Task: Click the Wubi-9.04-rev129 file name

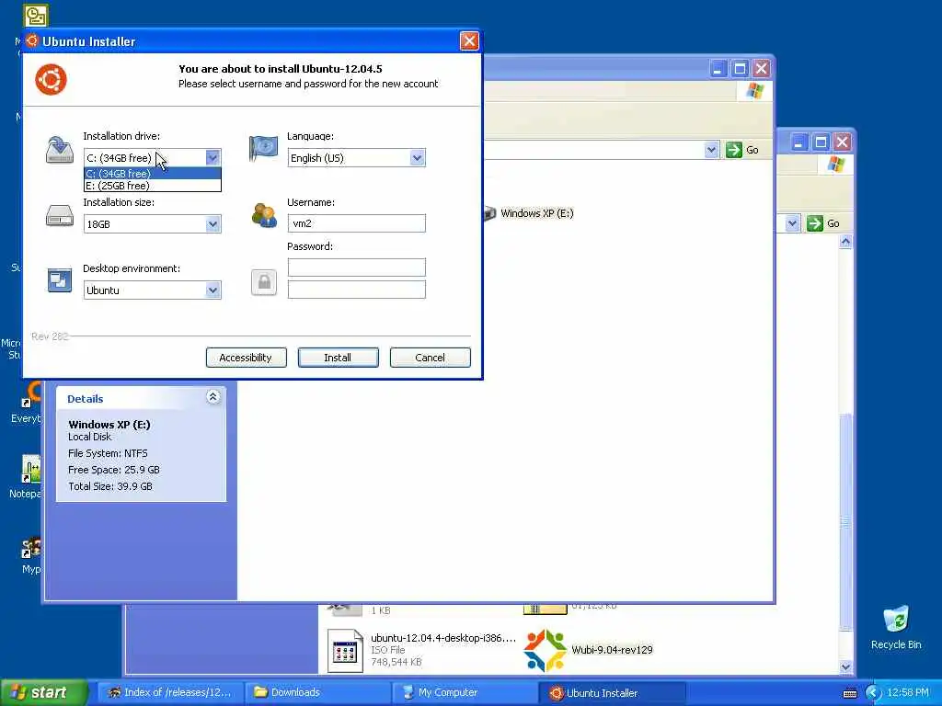Action: [x=612, y=650]
